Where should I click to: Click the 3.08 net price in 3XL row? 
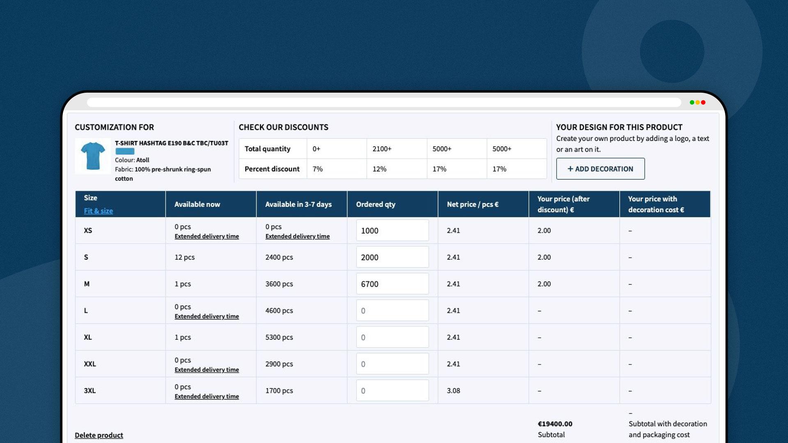coord(453,390)
